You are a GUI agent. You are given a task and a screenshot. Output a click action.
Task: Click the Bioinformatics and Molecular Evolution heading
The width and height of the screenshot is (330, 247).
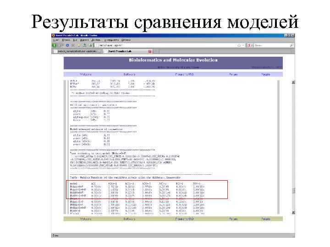pyautogui.click(x=173, y=60)
